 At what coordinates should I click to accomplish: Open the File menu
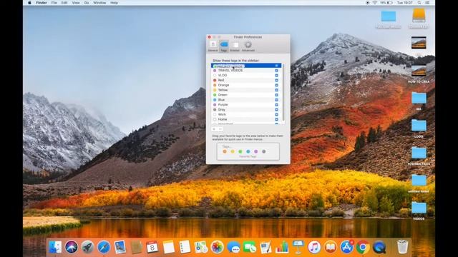coord(54,3)
